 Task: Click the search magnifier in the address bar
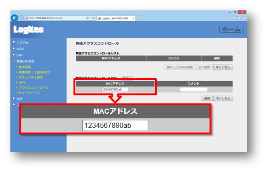click(x=87, y=18)
